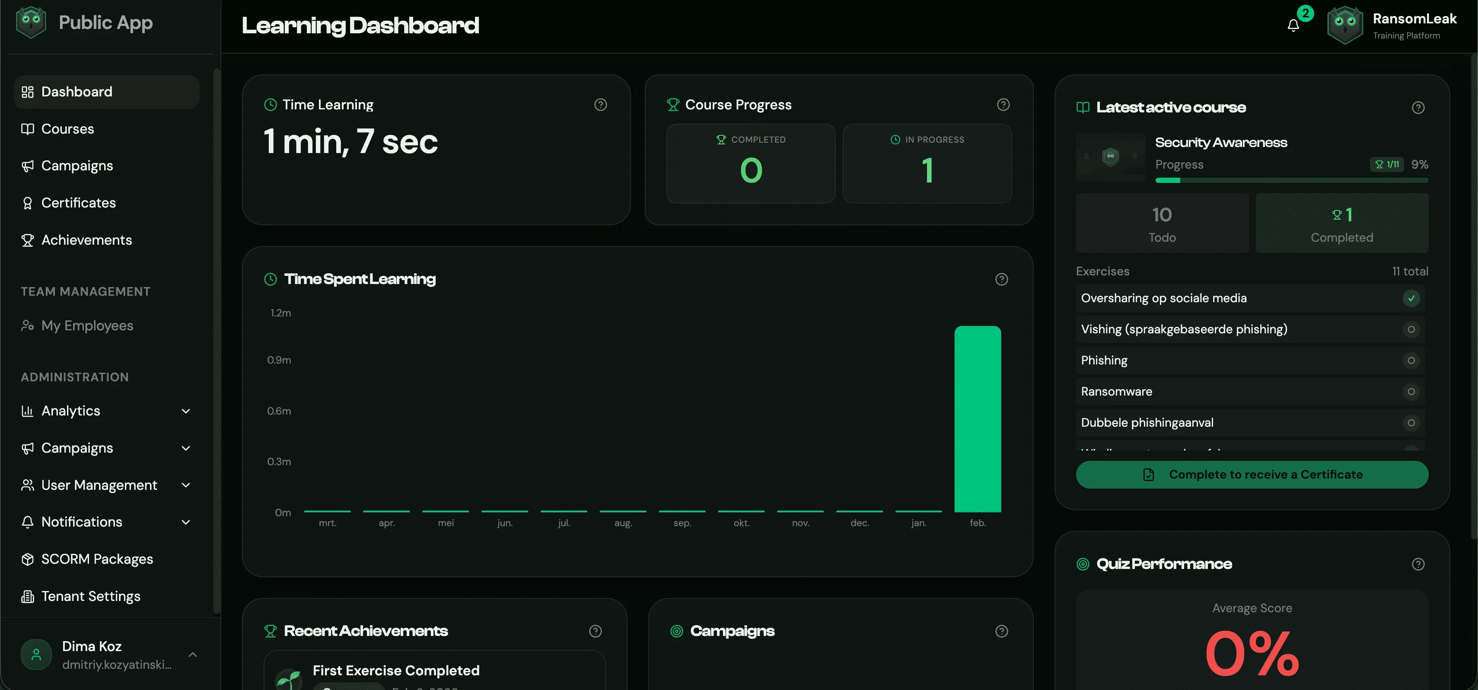This screenshot has width=1478, height=690.
Task: Click the Vishing exercise status circle
Action: click(1411, 329)
